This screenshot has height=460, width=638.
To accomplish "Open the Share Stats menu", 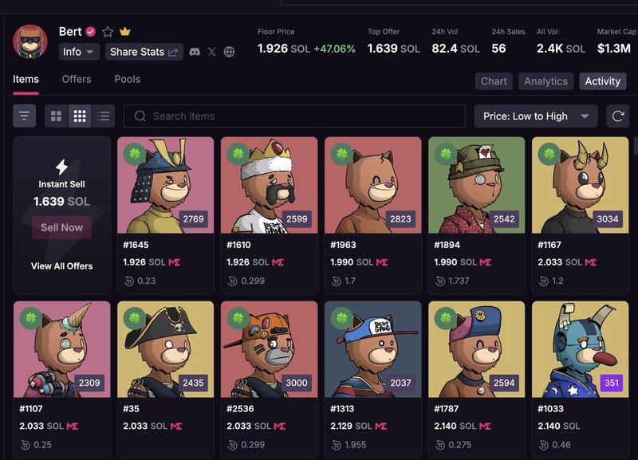I will pos(144,52).
